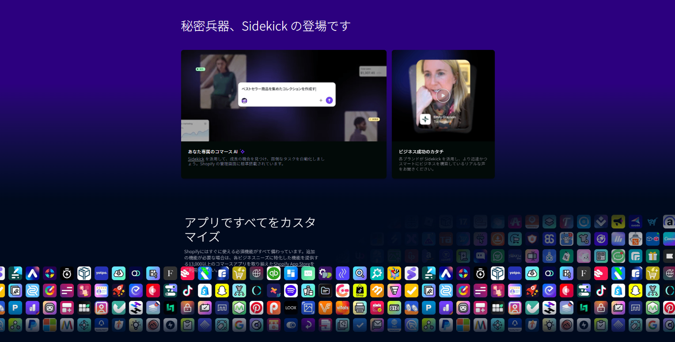Screen dimensions: 675x342
Task: Click the 秘密兵器、Sidekick の登場です heading
Action: click(266, 26)
